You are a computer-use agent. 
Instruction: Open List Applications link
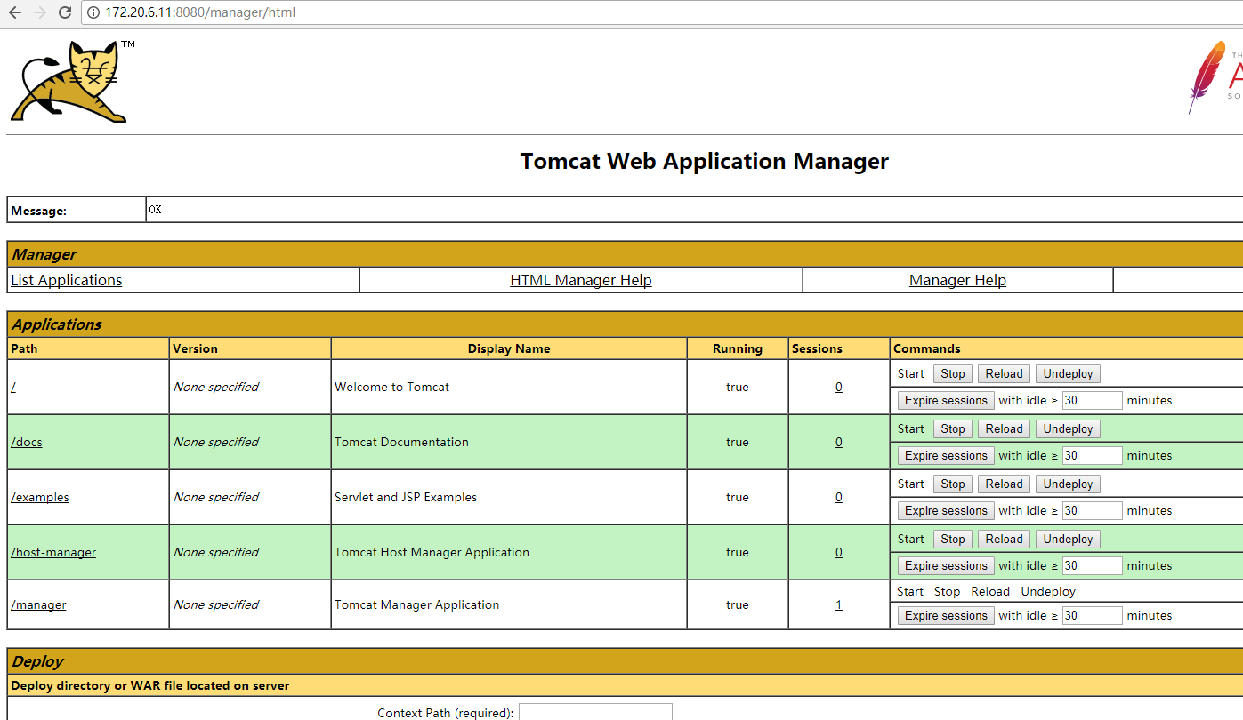point(67,280)
